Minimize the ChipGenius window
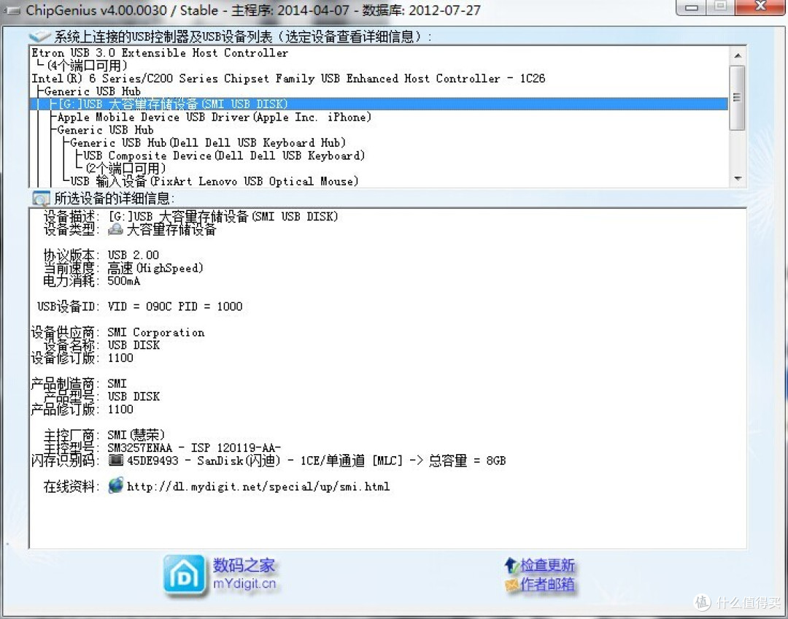This screenshot has height=619, width=788. pyautogui.click(x=692, y=7)
